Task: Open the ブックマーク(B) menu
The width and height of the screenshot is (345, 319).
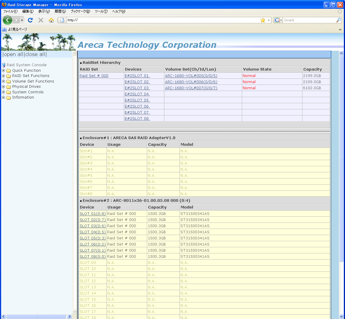Action: point(80,11)
